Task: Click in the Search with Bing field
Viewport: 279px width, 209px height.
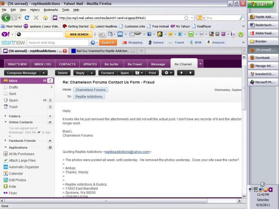Action: click(x=58, y=42)
